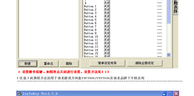Click the disabled maximize button of JoyToKey

[170, 94]
